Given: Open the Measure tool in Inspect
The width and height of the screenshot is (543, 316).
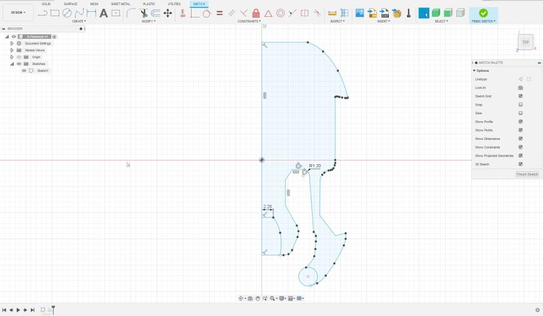Looking at the screenshot, I should click(x=332, y=13).
